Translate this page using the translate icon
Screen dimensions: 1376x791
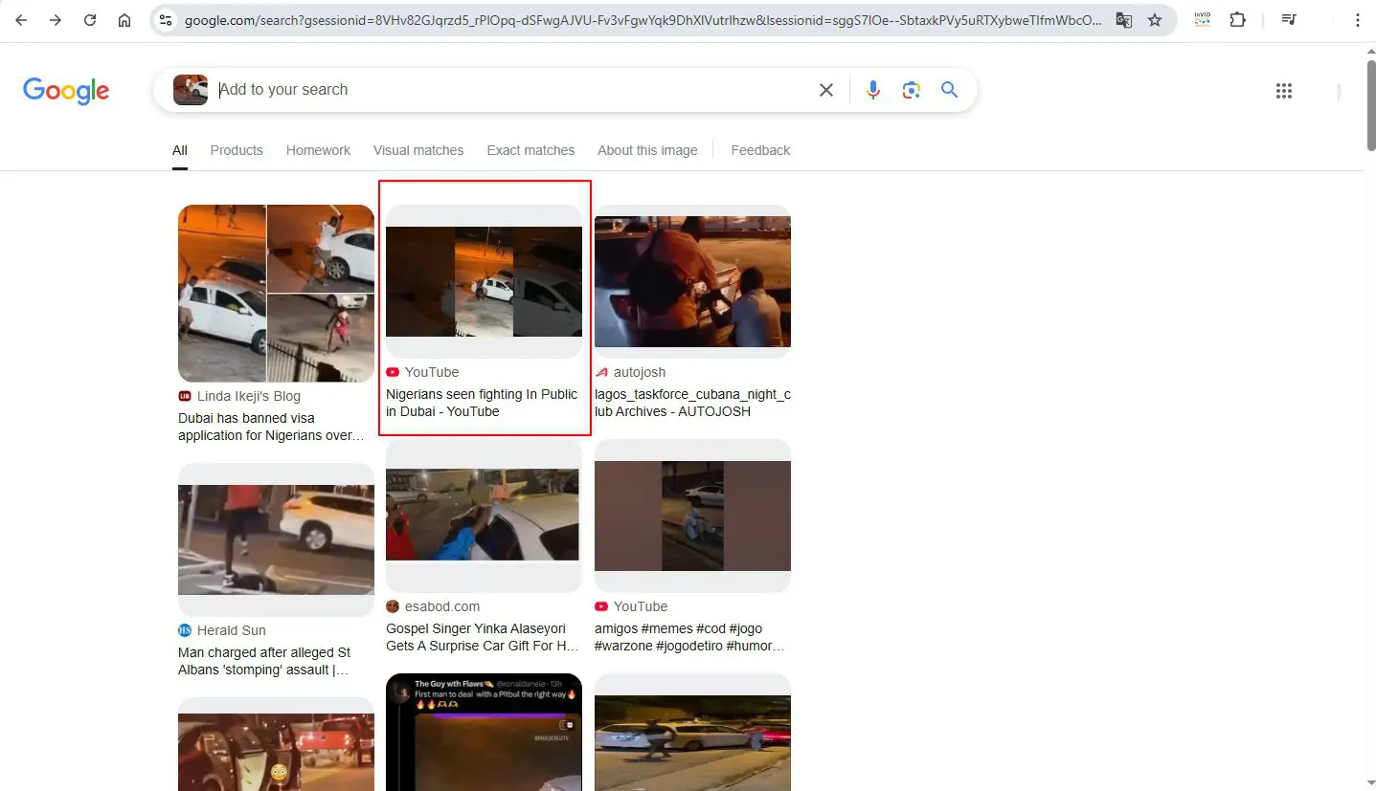tap(1124, 20)
